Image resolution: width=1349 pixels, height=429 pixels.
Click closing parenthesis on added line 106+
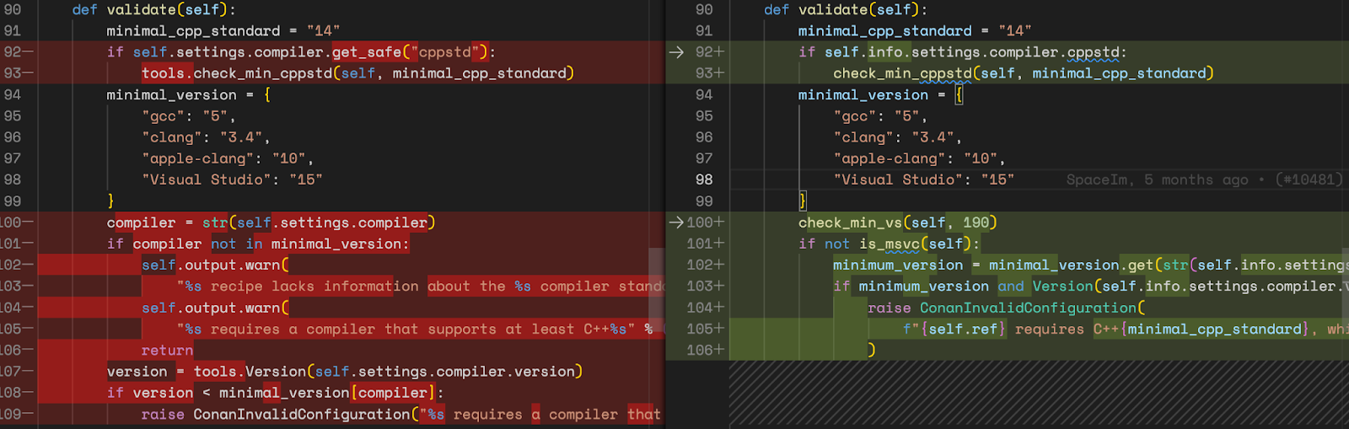click(872, 350)
